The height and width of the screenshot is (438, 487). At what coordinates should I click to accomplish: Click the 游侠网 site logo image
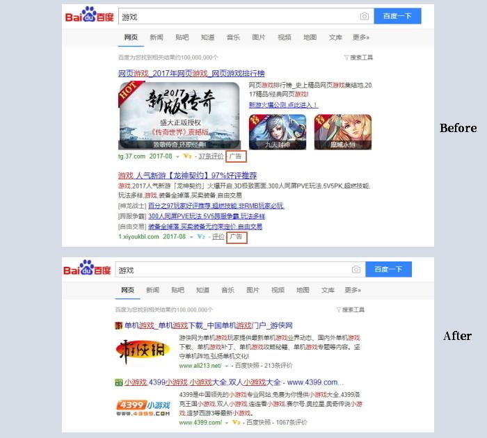tap(143, 350)
